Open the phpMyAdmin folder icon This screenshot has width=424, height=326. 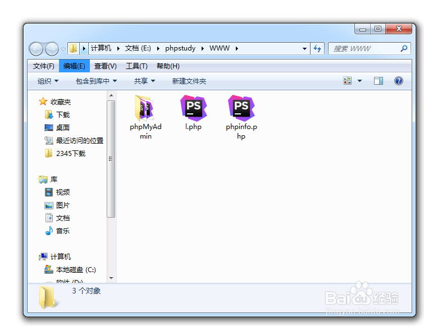[144, 108]
